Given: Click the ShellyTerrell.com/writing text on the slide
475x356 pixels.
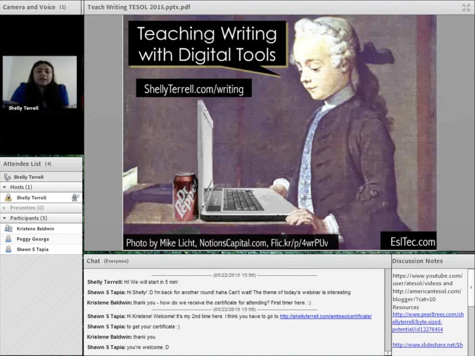Looking at the screenshot, I should (194, 89).
